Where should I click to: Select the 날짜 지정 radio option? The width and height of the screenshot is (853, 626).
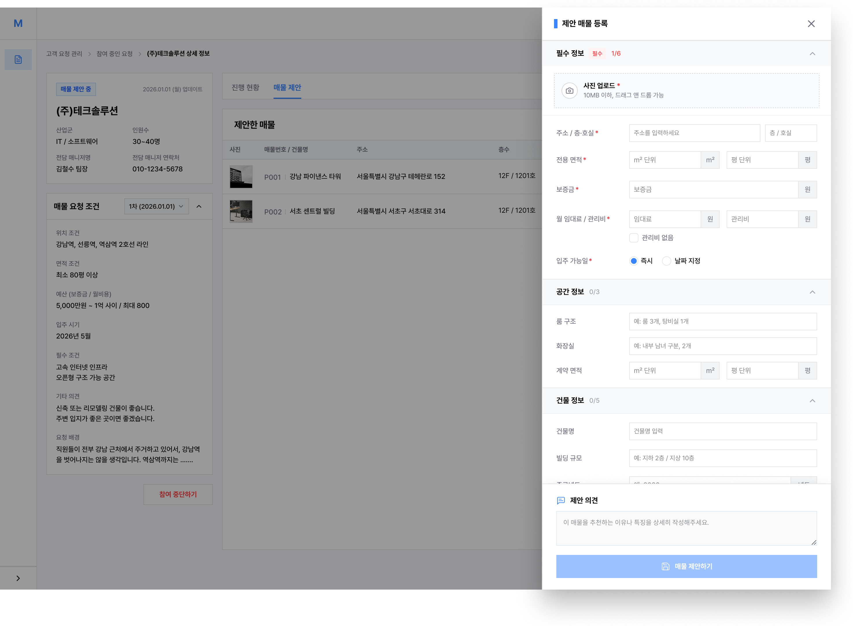[x=666, y=261]
